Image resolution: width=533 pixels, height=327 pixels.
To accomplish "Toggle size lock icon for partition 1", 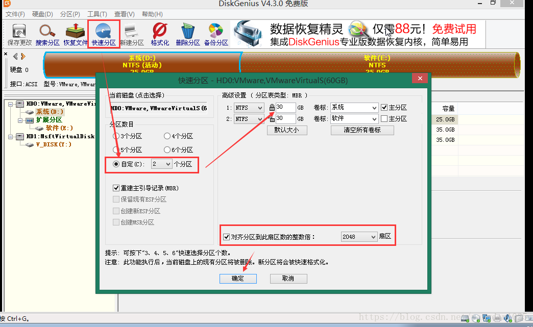I will [272, 108].
